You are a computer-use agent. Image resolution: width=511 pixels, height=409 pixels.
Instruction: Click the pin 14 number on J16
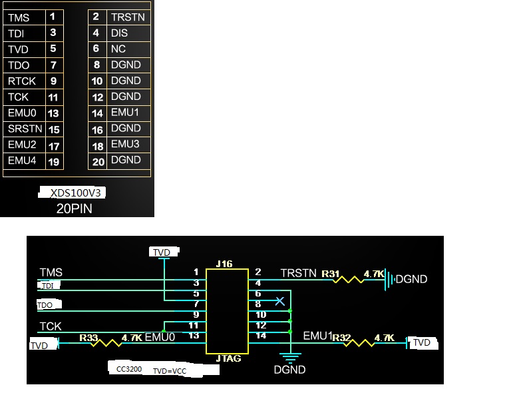(261, 335)
